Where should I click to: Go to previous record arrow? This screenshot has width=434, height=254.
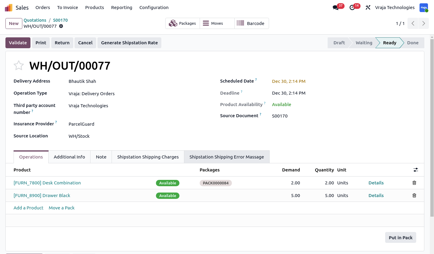click(413, 24)
